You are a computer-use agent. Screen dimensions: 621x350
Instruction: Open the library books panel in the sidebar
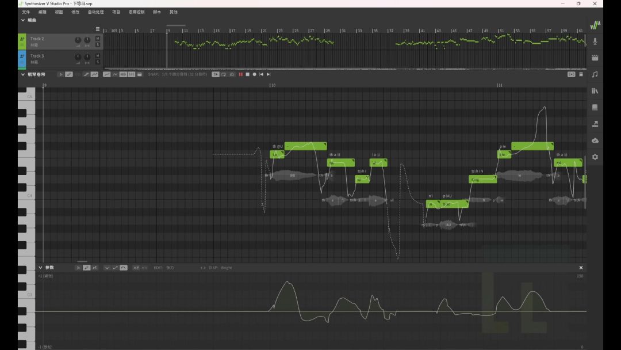pyautogui.click(x=595, y=91)
